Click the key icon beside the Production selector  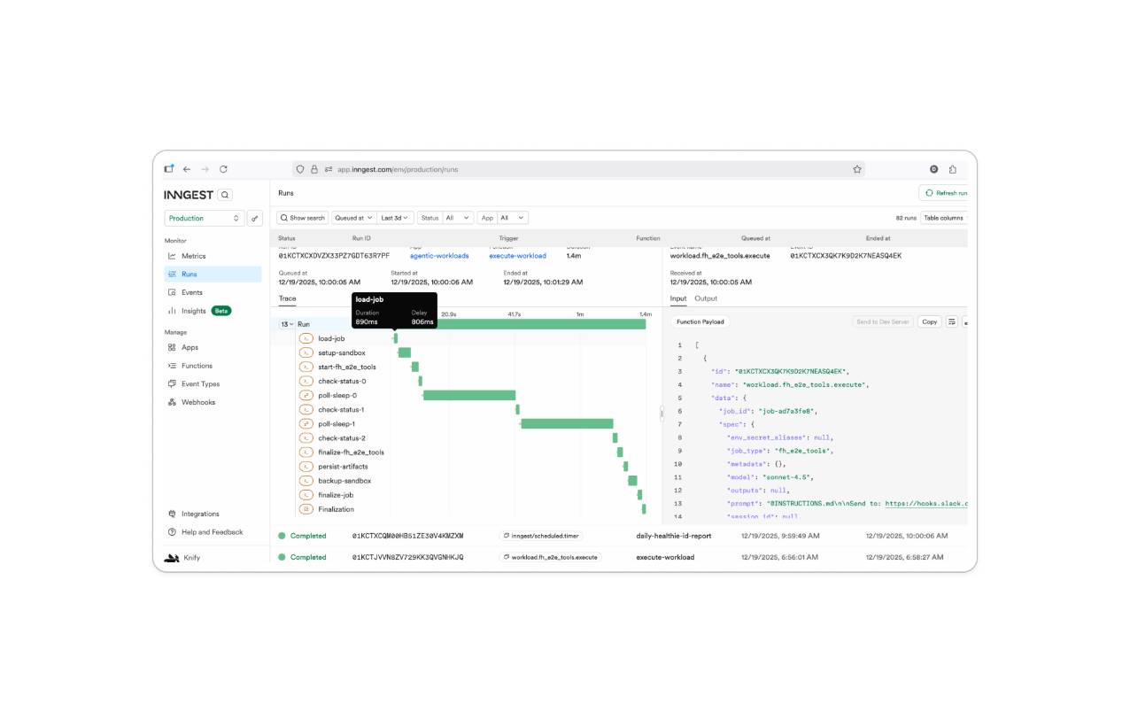pos(254,218)
